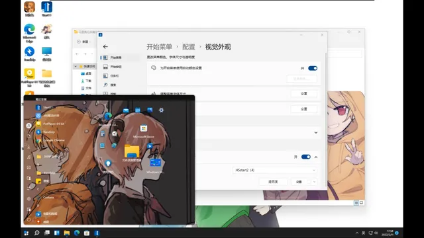Open Downloads in File Explorer sidebar
424x238 pixels.
[x=86, y=81]
